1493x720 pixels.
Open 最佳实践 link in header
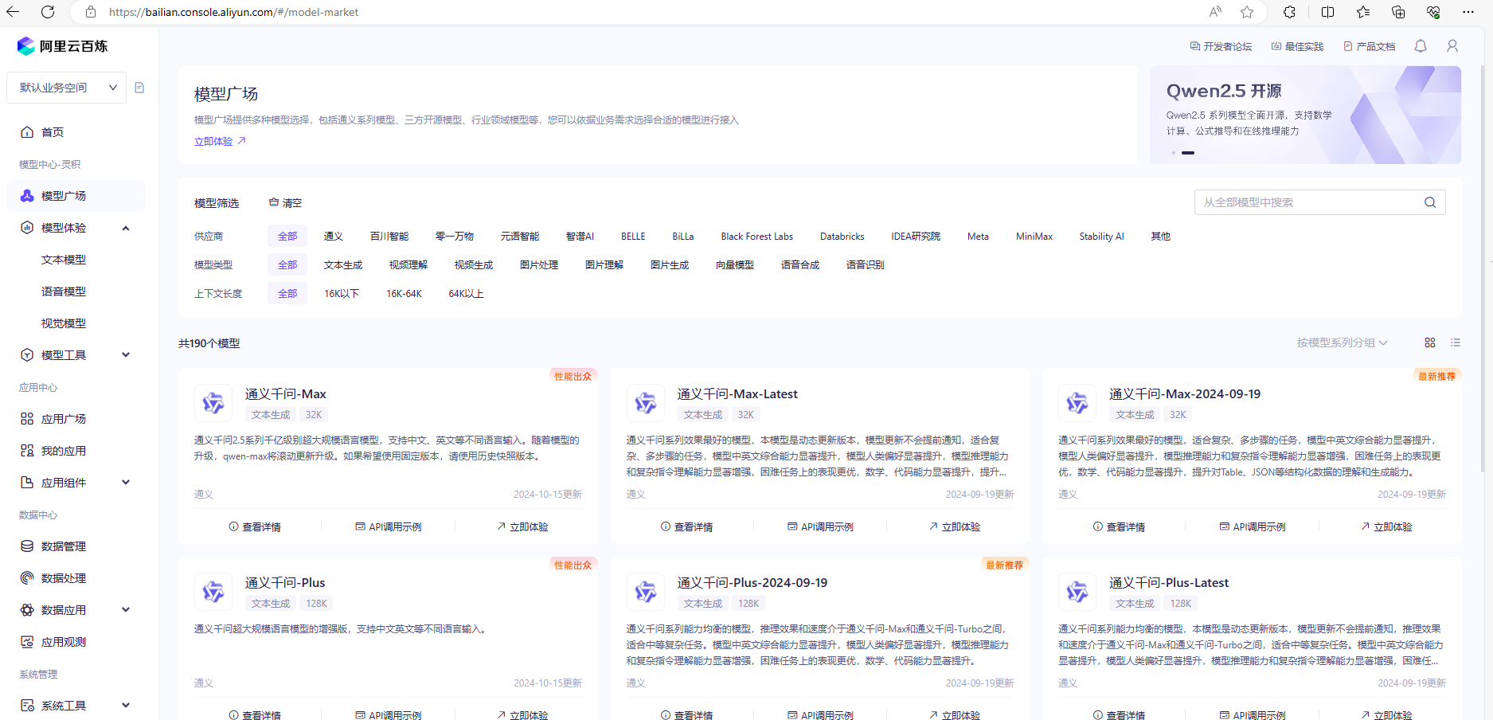point(1297,47)
